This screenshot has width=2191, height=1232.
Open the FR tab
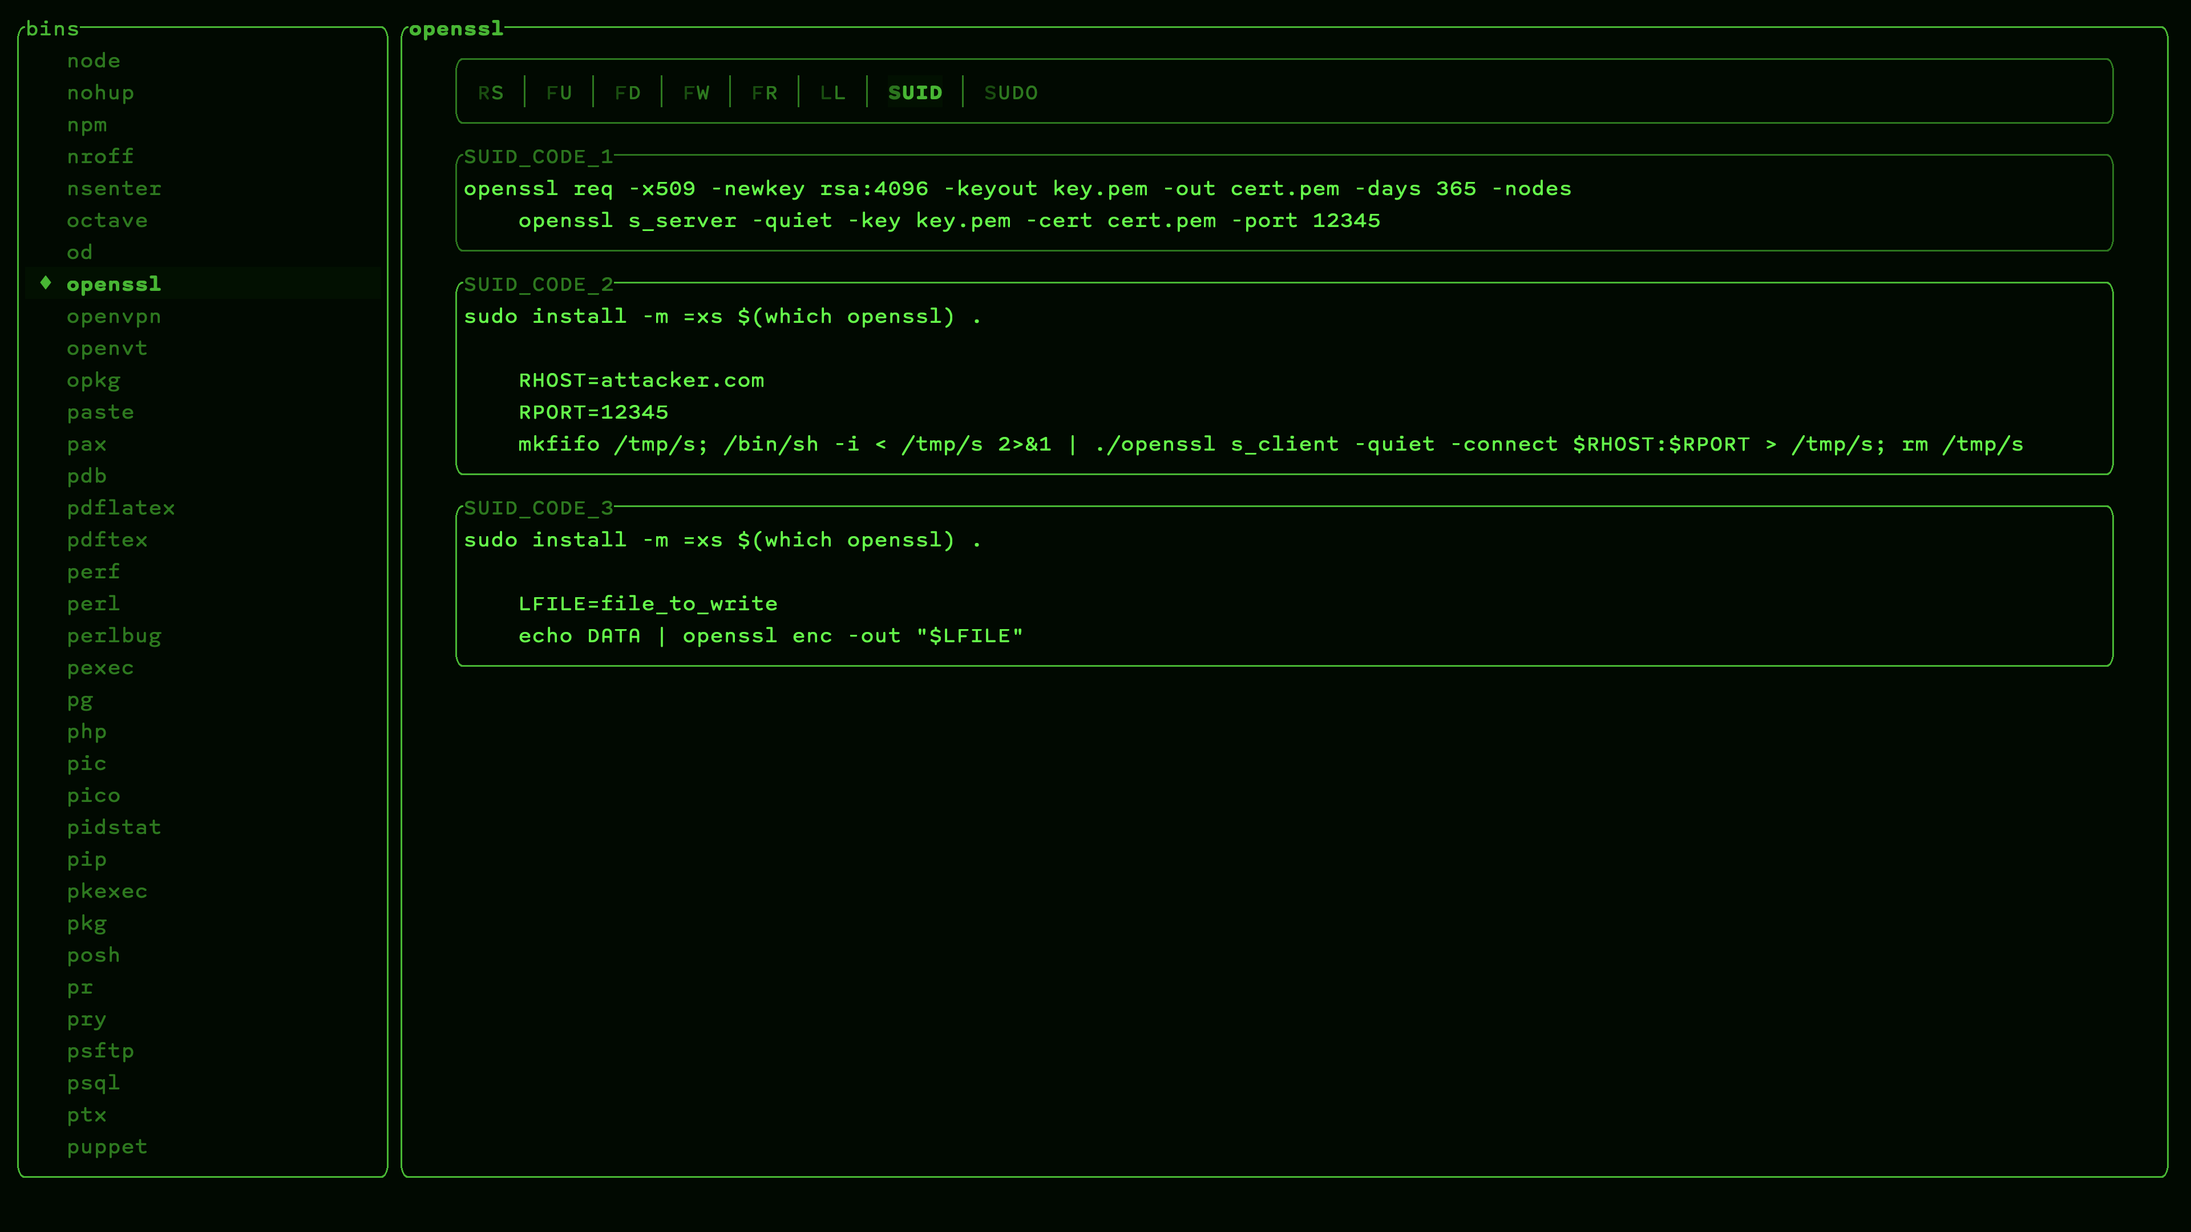[764, 92]
